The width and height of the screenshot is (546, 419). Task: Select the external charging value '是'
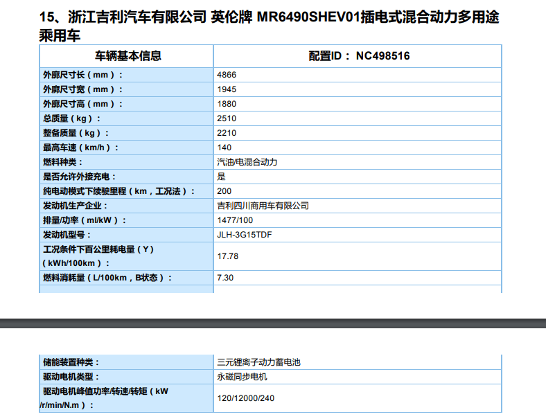tap(221, 177)
